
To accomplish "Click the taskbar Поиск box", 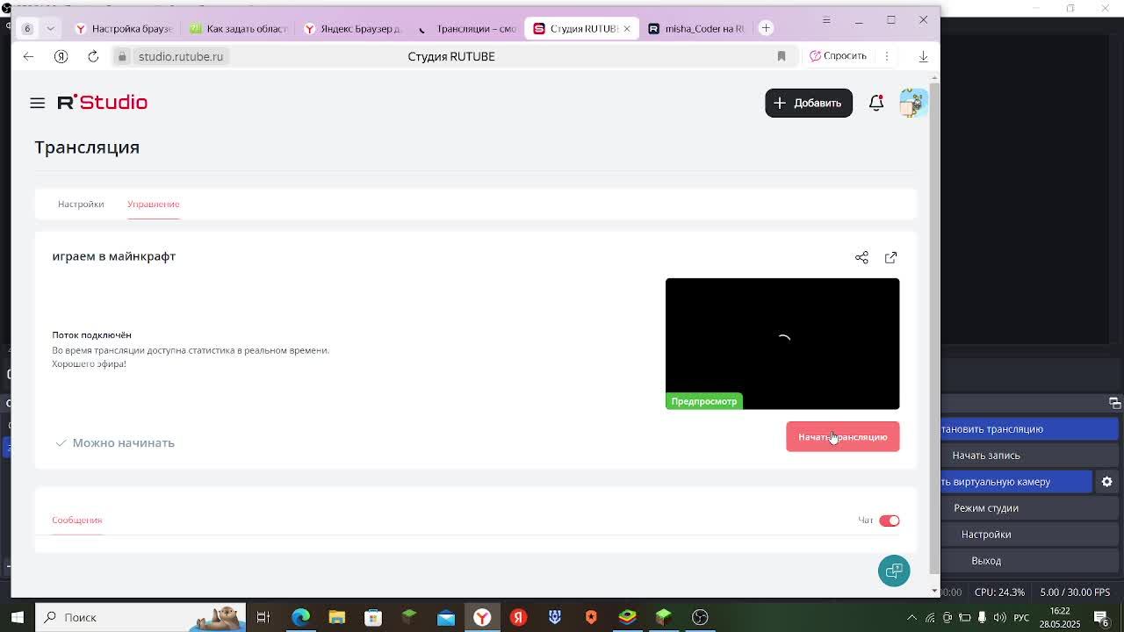I will point(140,617).
